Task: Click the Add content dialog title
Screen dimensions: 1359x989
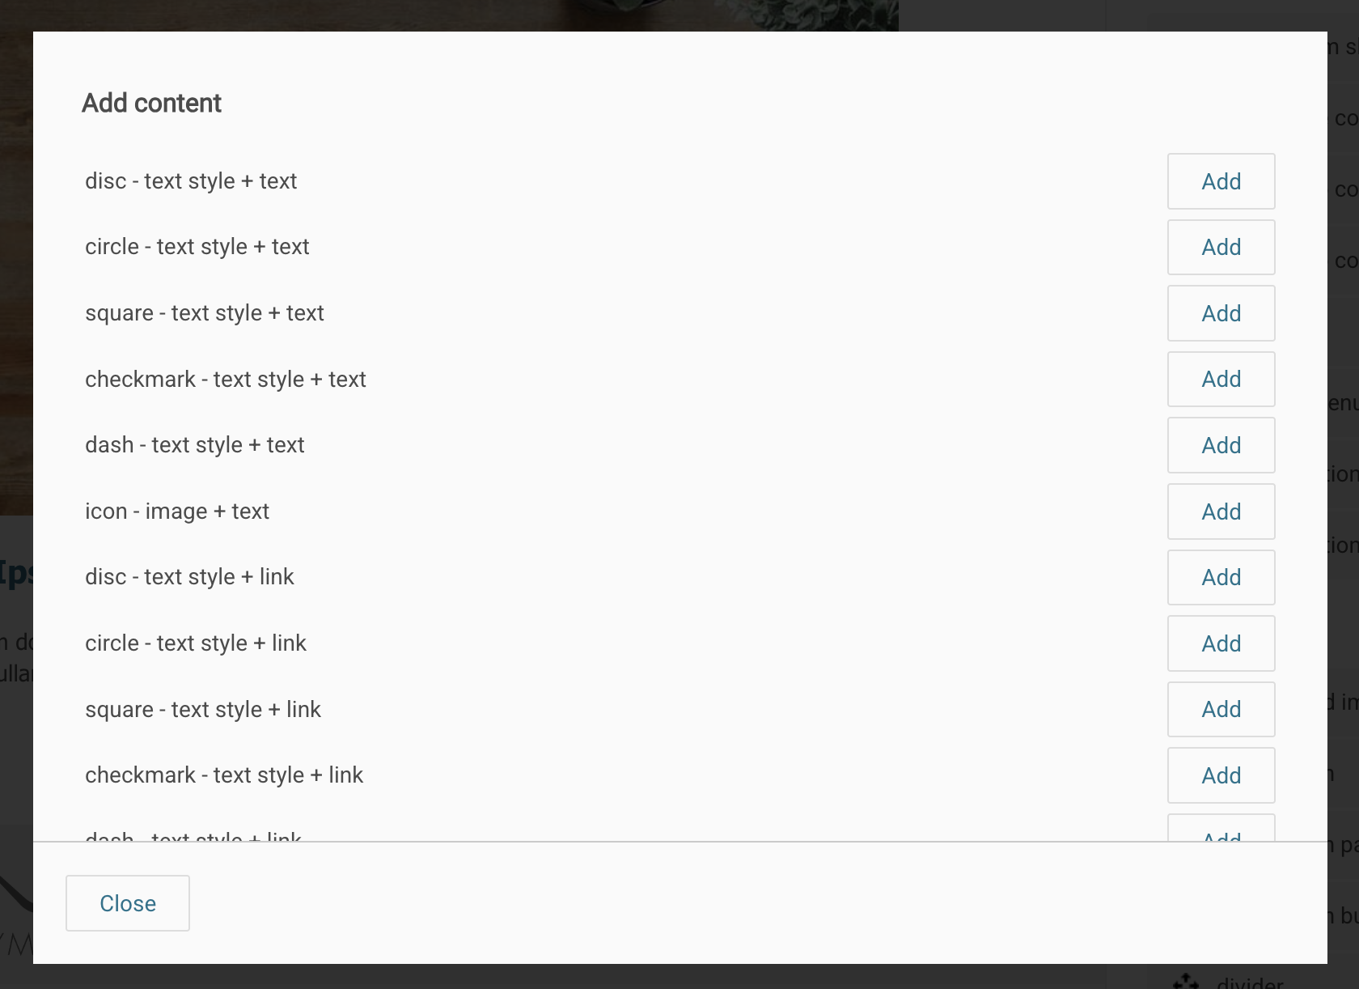Action: [x=151, y=103]
